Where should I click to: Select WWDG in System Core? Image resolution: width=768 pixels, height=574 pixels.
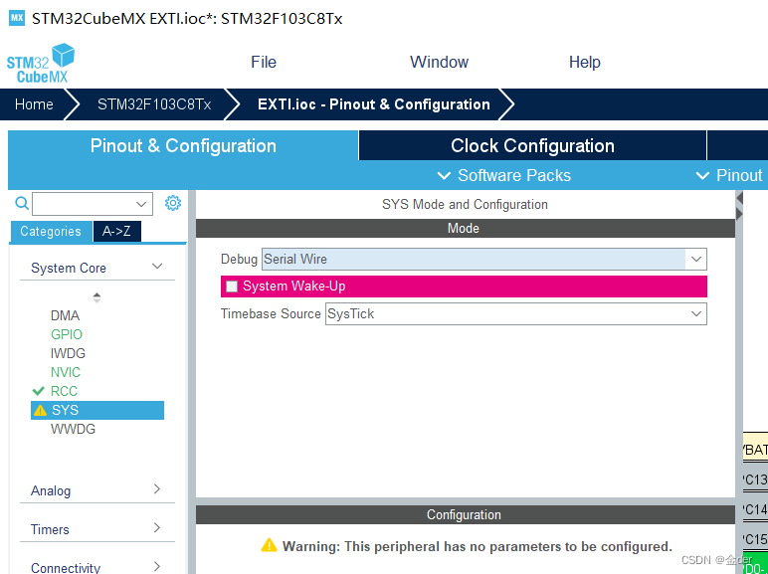73,429
